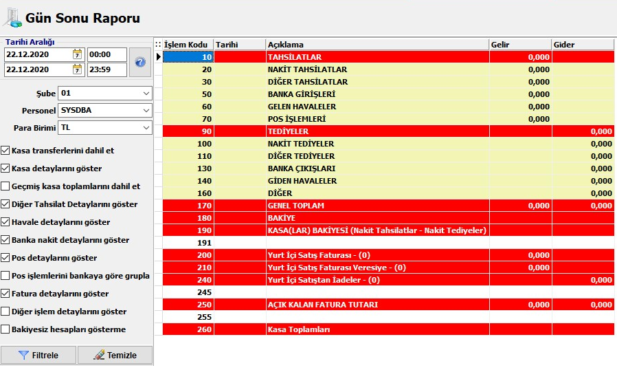
Task: Enable Pos işlemlerini bankaya göre grupla
Action: pos(5,276)
